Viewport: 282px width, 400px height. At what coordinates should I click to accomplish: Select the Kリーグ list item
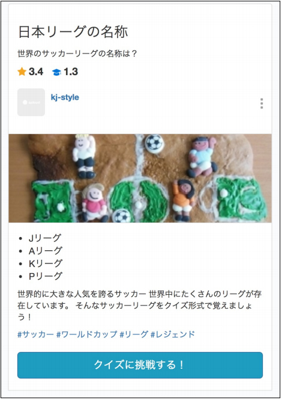46,263
